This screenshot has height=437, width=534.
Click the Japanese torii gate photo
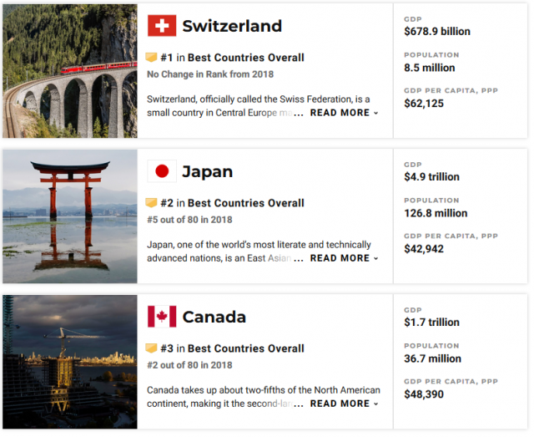70,216
